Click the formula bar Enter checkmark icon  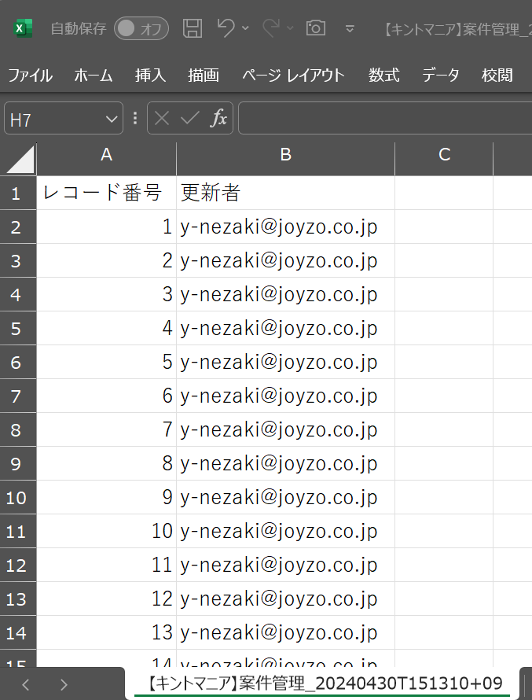tap(190, 119)
